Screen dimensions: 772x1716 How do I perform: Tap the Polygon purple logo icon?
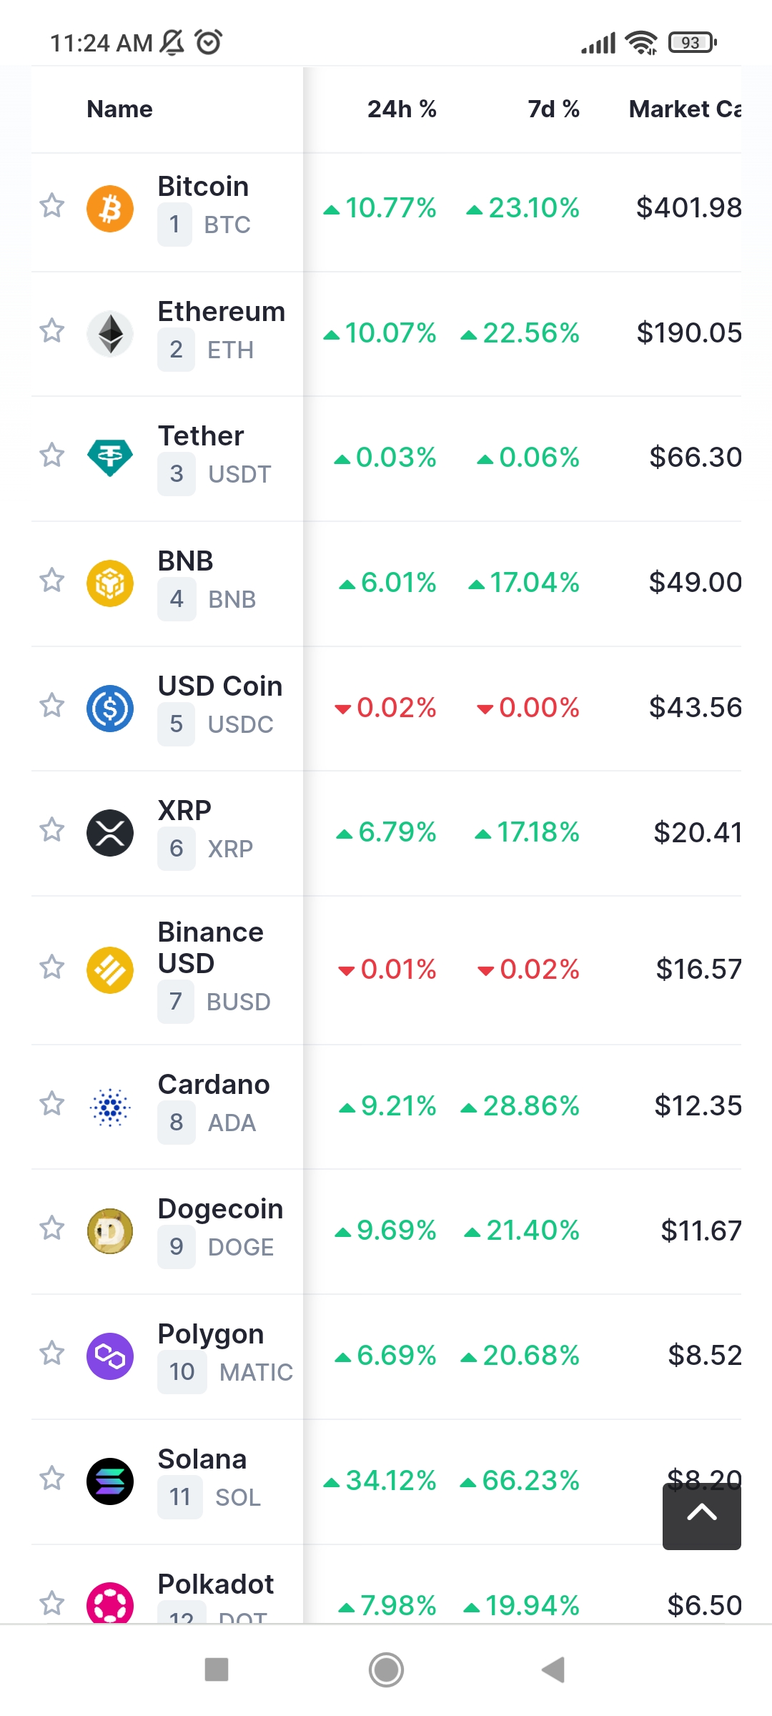(110, 1356)
